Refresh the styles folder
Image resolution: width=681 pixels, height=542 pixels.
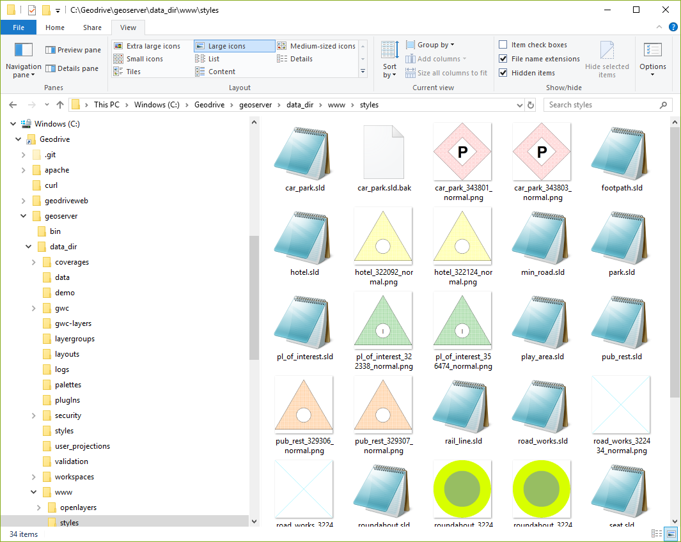[x=531, y=105]
